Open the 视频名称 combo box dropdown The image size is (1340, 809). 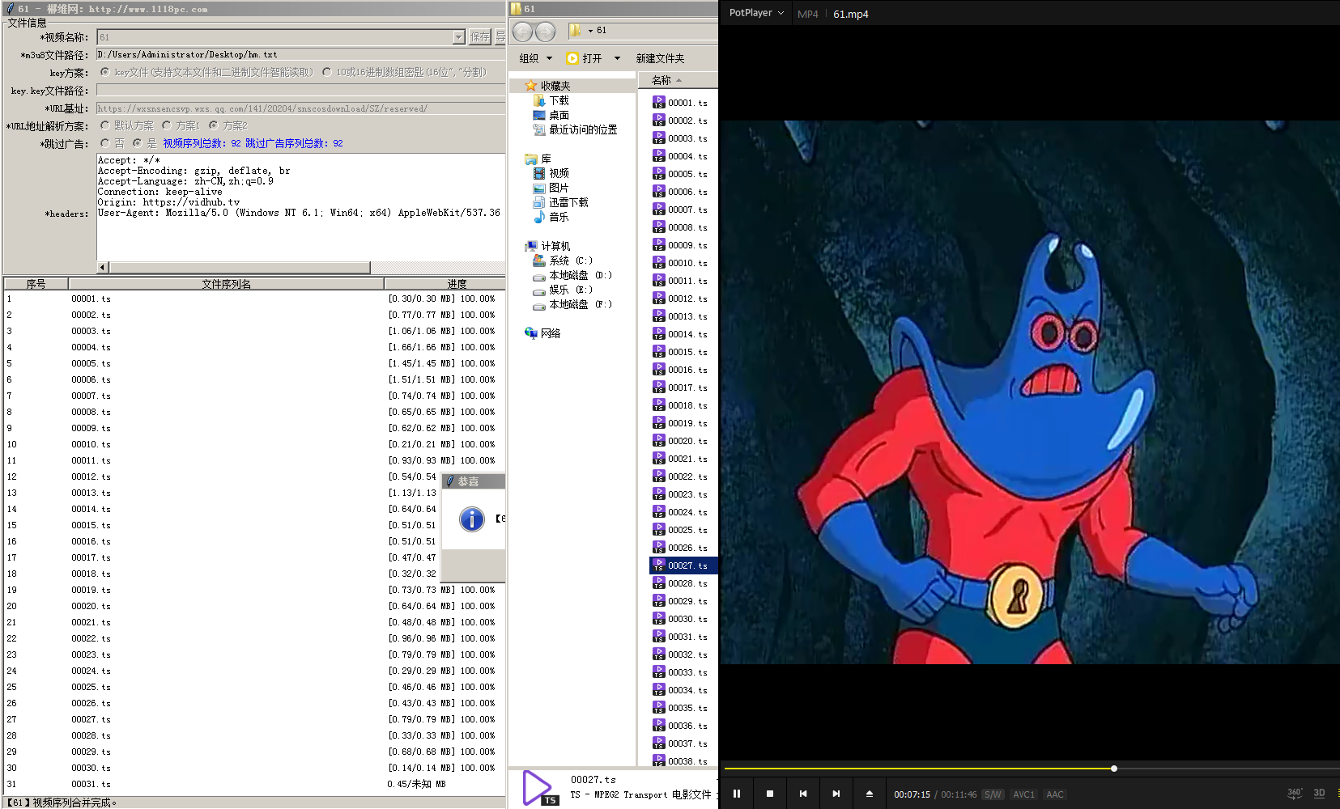459,37
